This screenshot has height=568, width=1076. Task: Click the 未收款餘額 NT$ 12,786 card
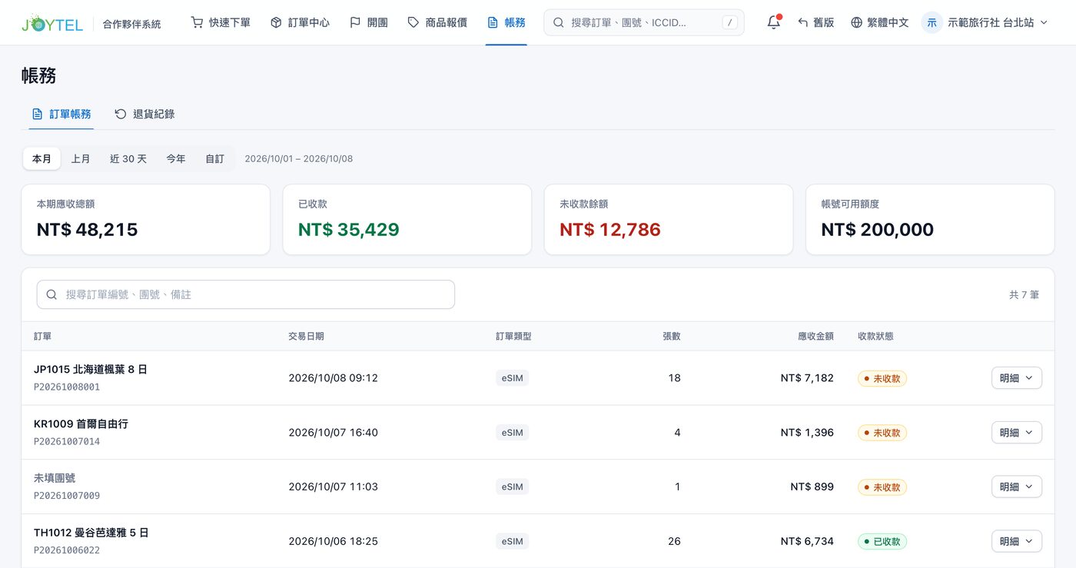[669, 220]
